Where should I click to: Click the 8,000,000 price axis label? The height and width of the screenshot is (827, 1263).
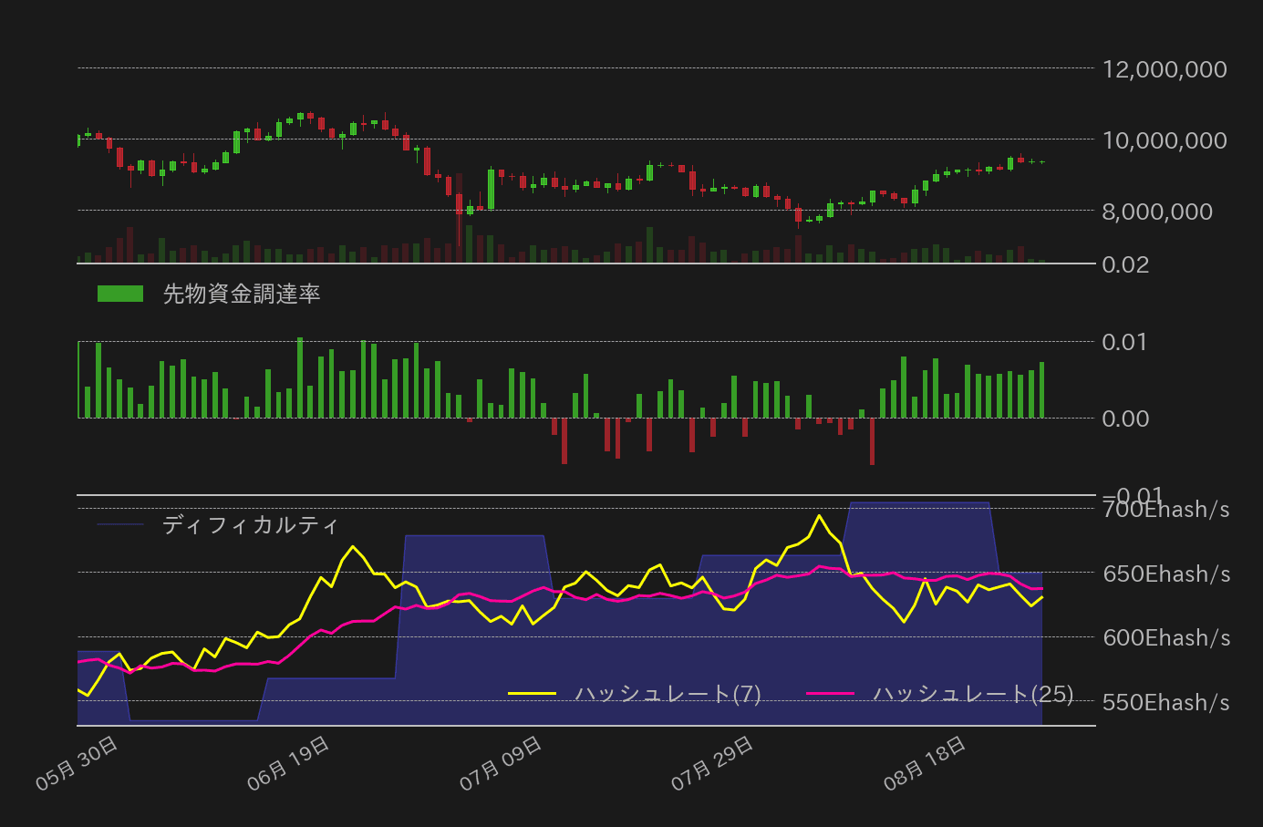[1157, 212]
